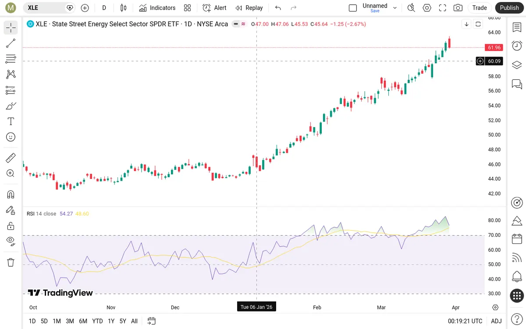Activate the zoom in tool
Viewport: 526px width, 329px height.
tap(11, 173)
